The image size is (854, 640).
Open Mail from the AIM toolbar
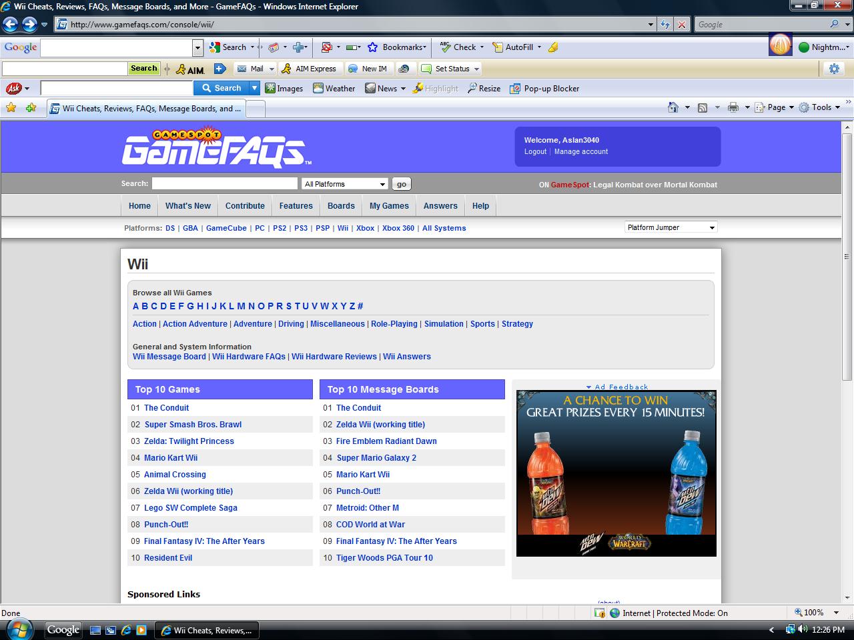[251, 69]
